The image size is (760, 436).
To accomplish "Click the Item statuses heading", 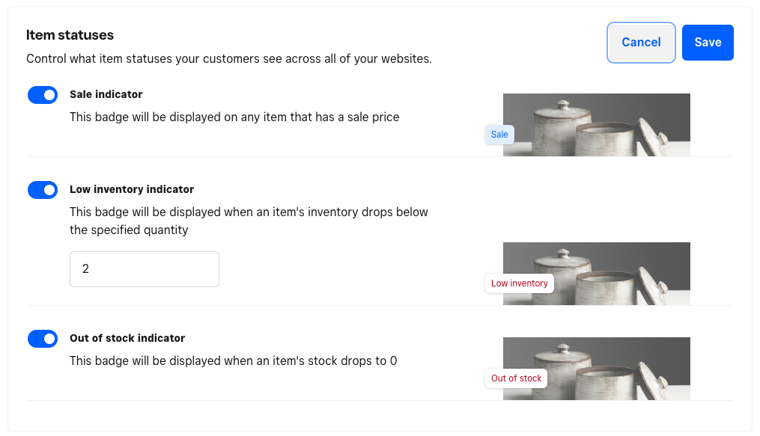I will pyautogui.click(x=70, y=35).
